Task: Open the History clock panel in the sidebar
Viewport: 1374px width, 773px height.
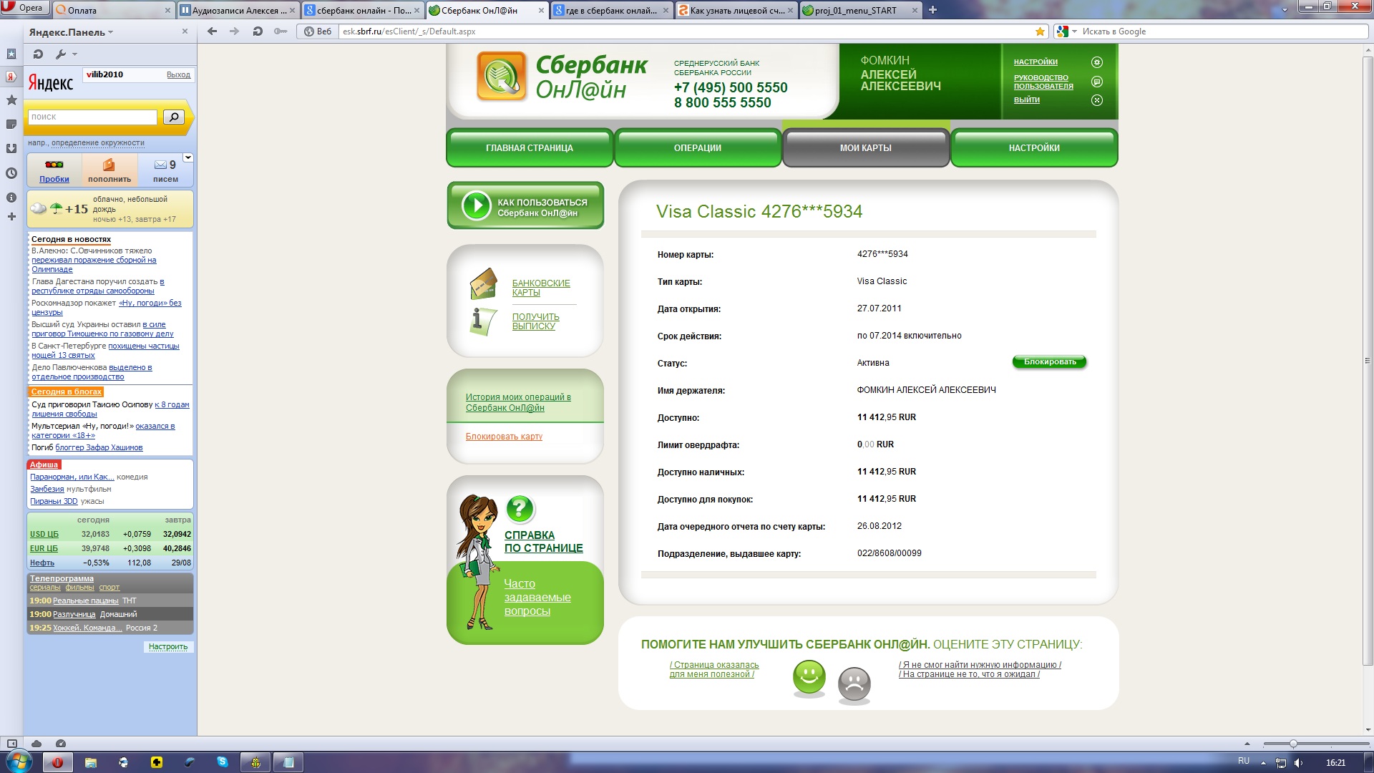Action: click(11, 173)
